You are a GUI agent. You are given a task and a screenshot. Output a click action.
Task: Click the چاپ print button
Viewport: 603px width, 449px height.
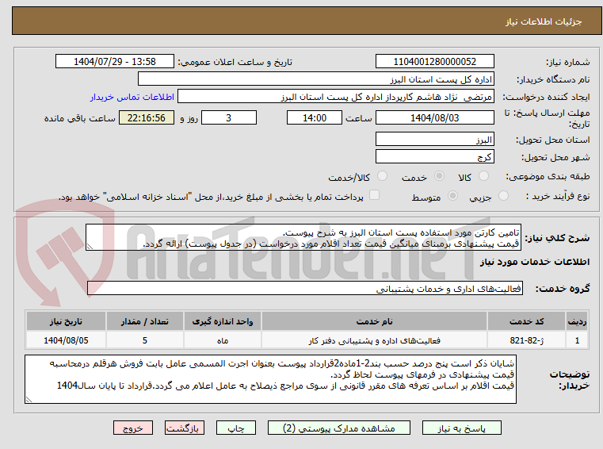point(236,428)
